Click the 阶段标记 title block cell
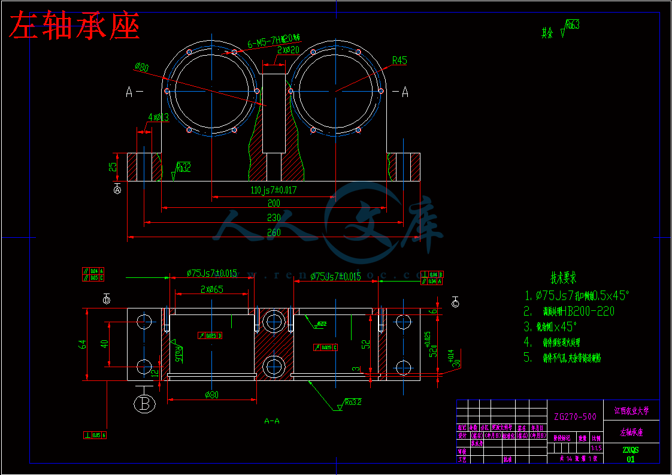This screenshot has height=475, width=672. [x=562, y=438]
